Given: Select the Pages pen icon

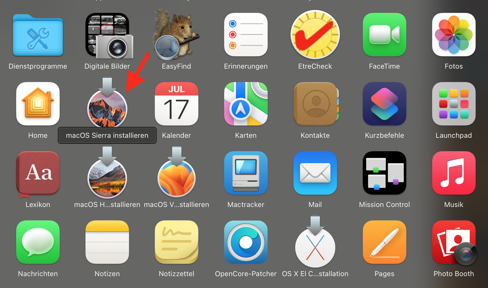Looking at the screenshot, I should tap(385, 242).
